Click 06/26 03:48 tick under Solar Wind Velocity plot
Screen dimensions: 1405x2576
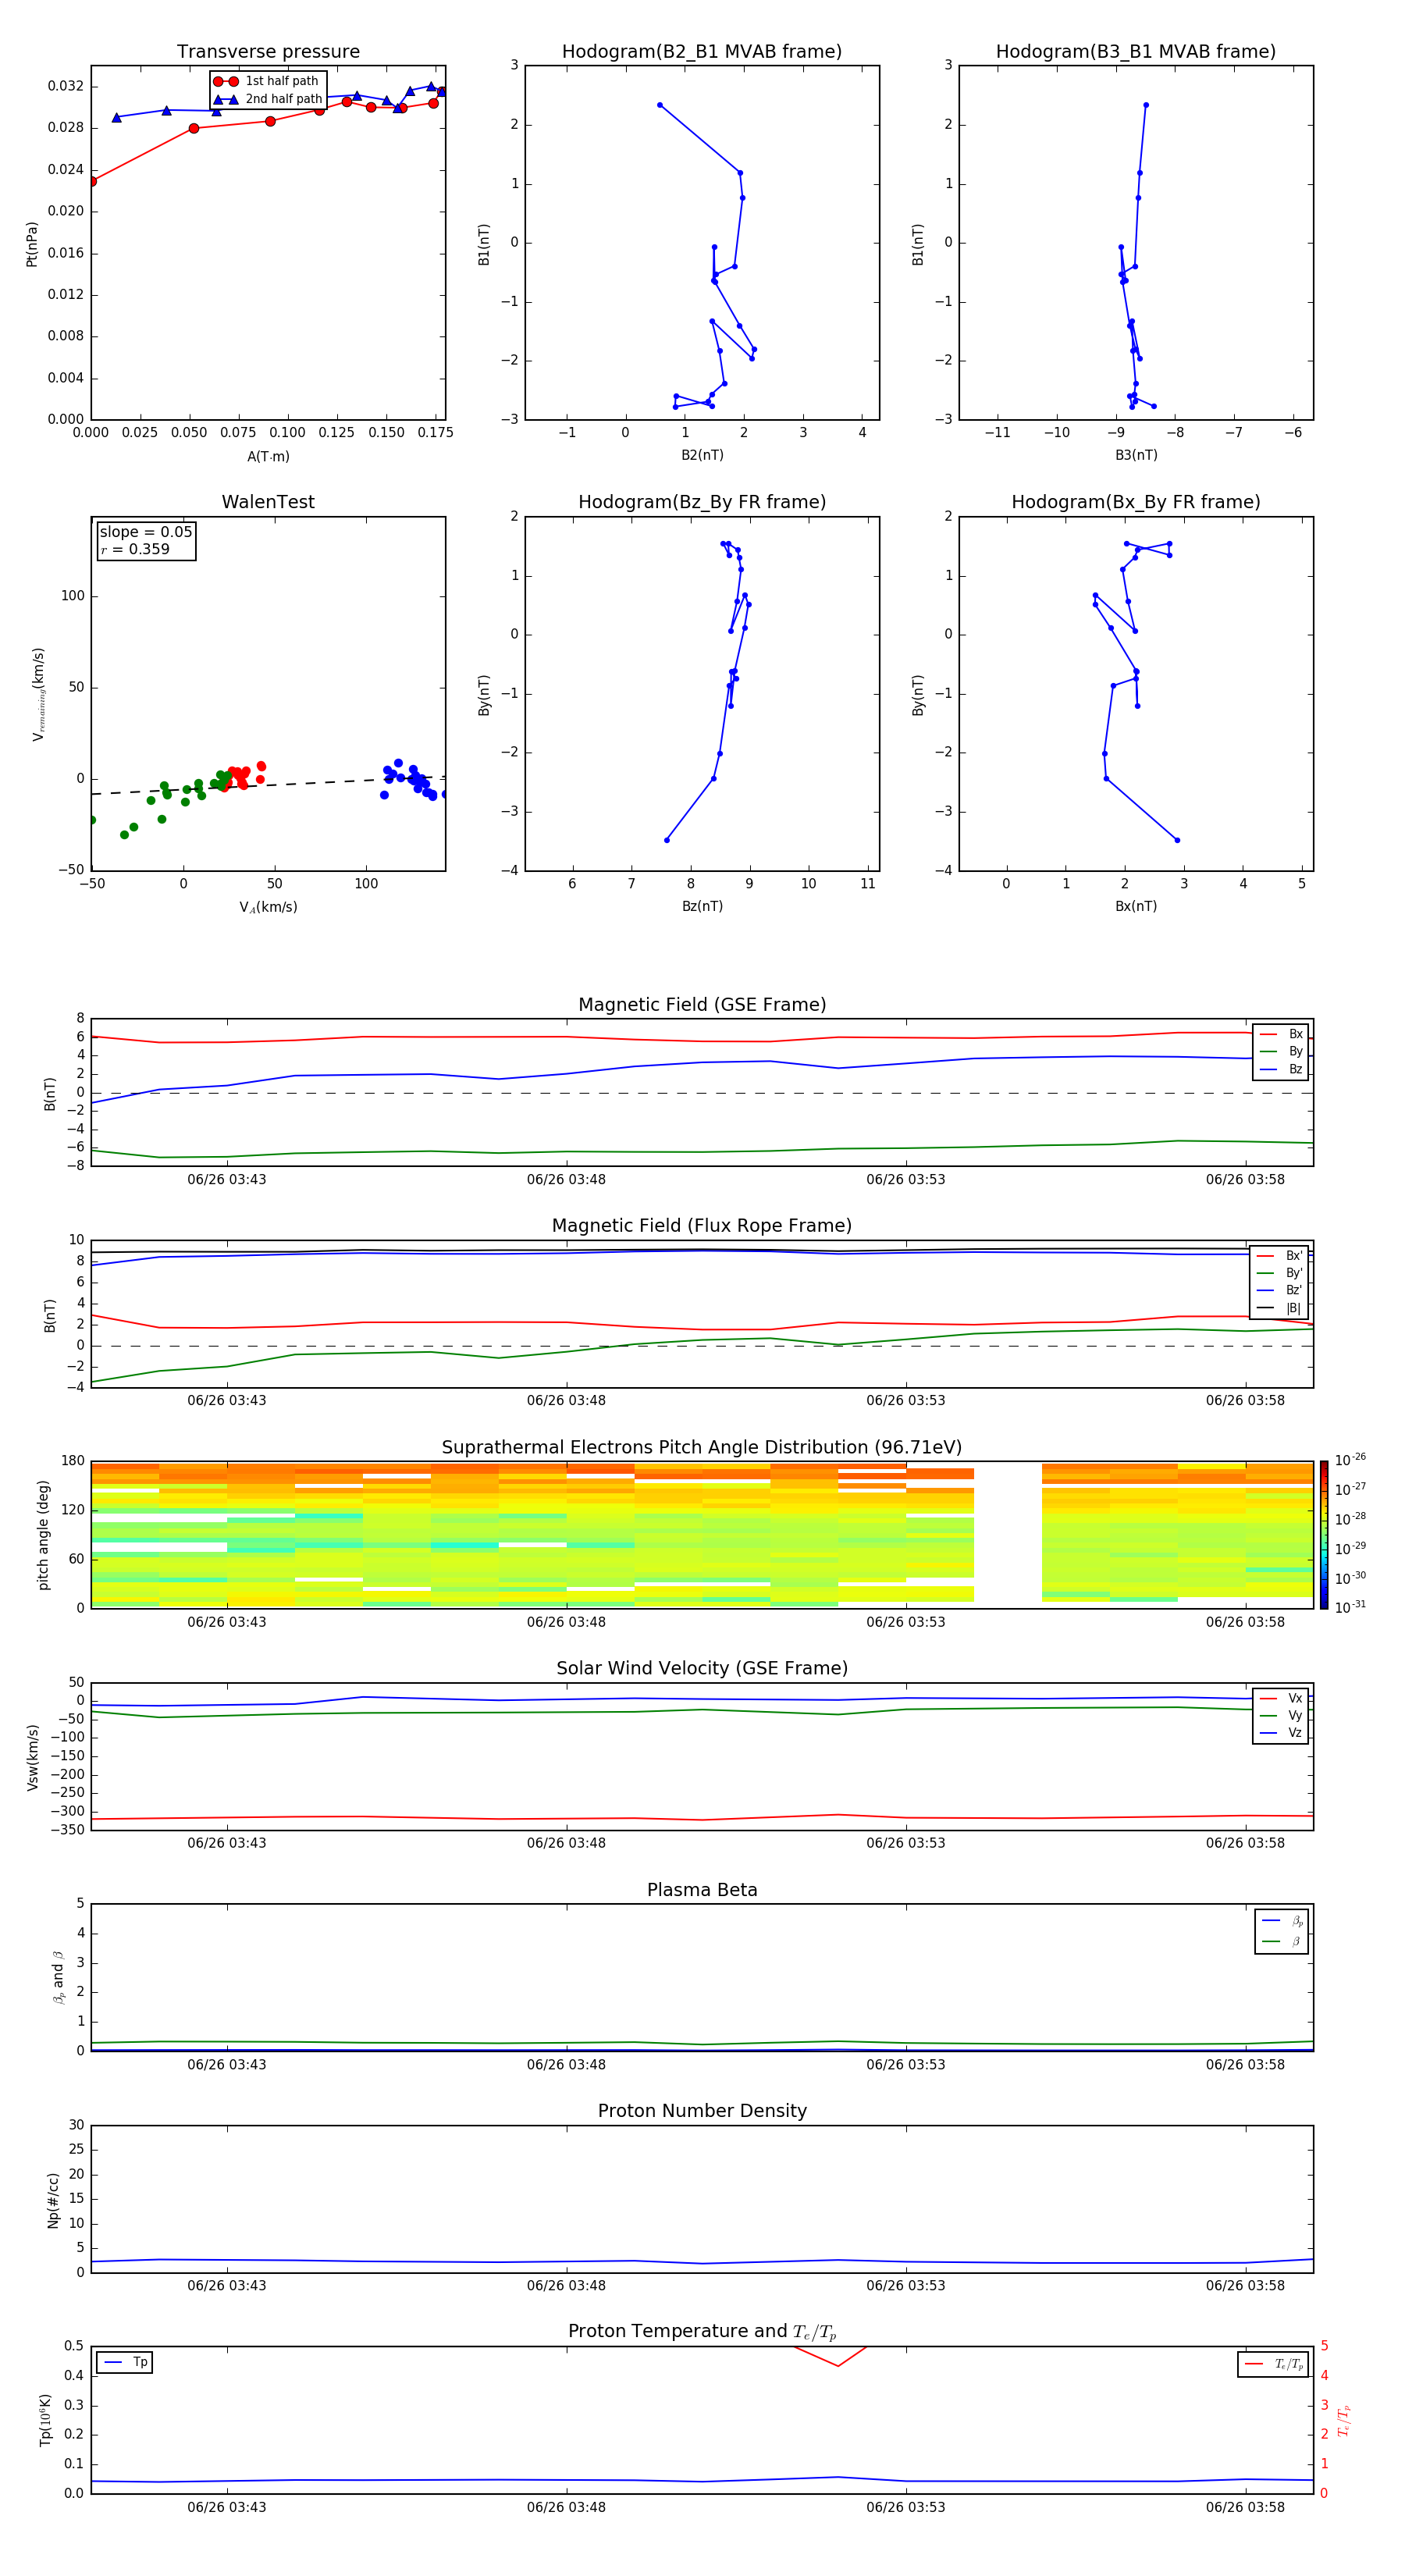[566, 1843]
